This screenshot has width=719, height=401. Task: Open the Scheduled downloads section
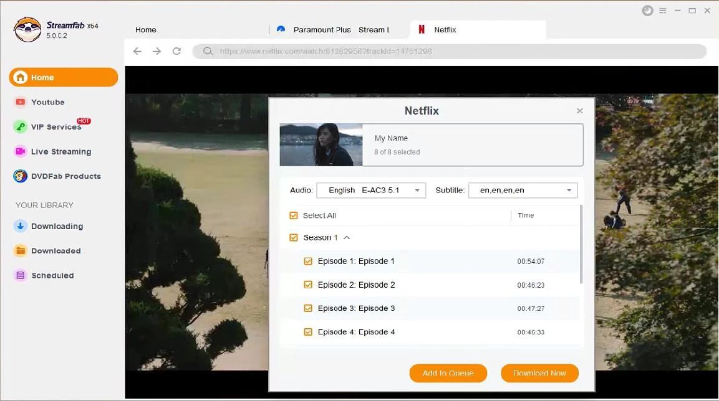pyautogui.click(x=52, y=275)
